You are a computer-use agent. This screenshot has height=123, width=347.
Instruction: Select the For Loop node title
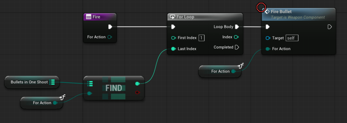[x=185, y=17]
